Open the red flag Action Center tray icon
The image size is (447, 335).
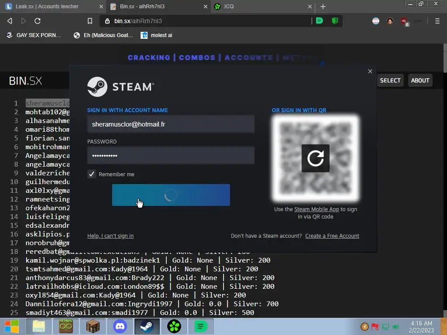click(x=375, y=326)
